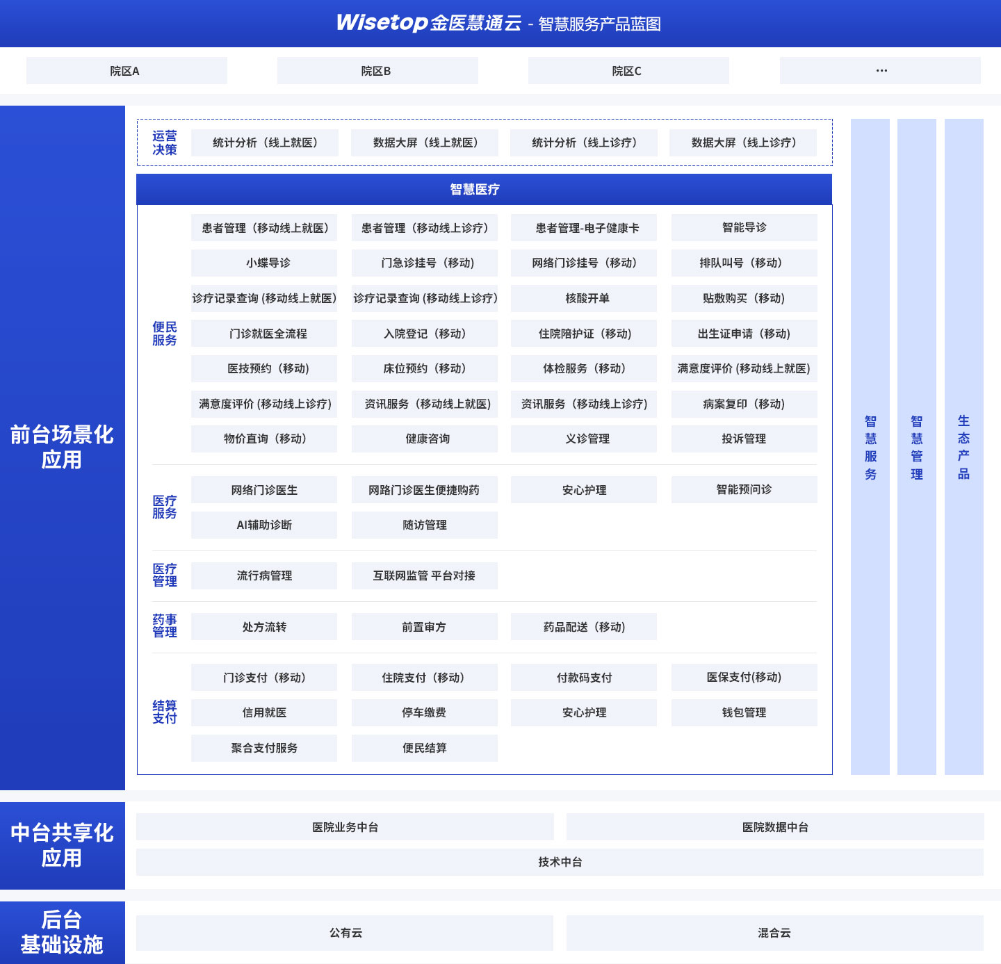Image resolution: width=1001 pixels, height=964 pixels.
Task: Click the 智能导诊 box
Action: (744, 228)
